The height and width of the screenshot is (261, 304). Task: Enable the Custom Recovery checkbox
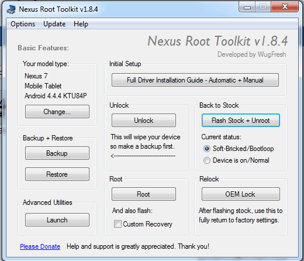pyautogui.click(x=118, y=224)
